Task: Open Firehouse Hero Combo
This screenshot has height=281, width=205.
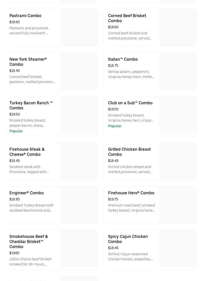Action: 131,193
